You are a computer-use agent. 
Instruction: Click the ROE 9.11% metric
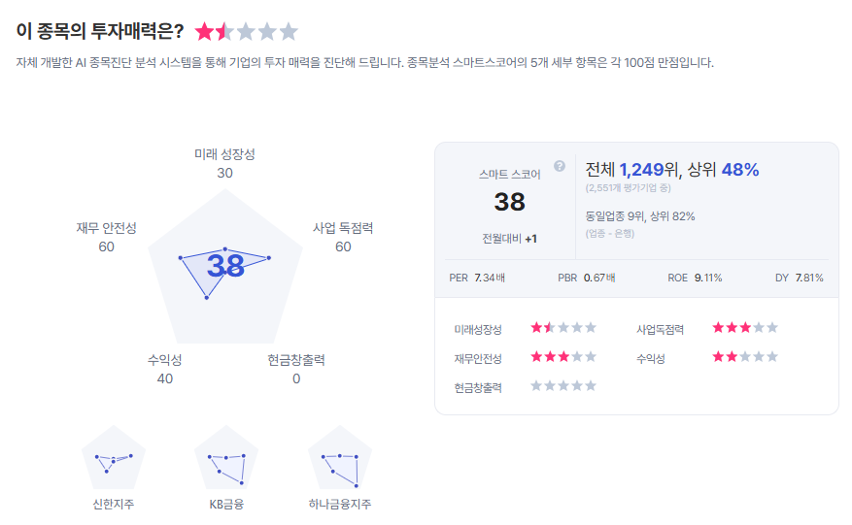(x=695, y=278)
